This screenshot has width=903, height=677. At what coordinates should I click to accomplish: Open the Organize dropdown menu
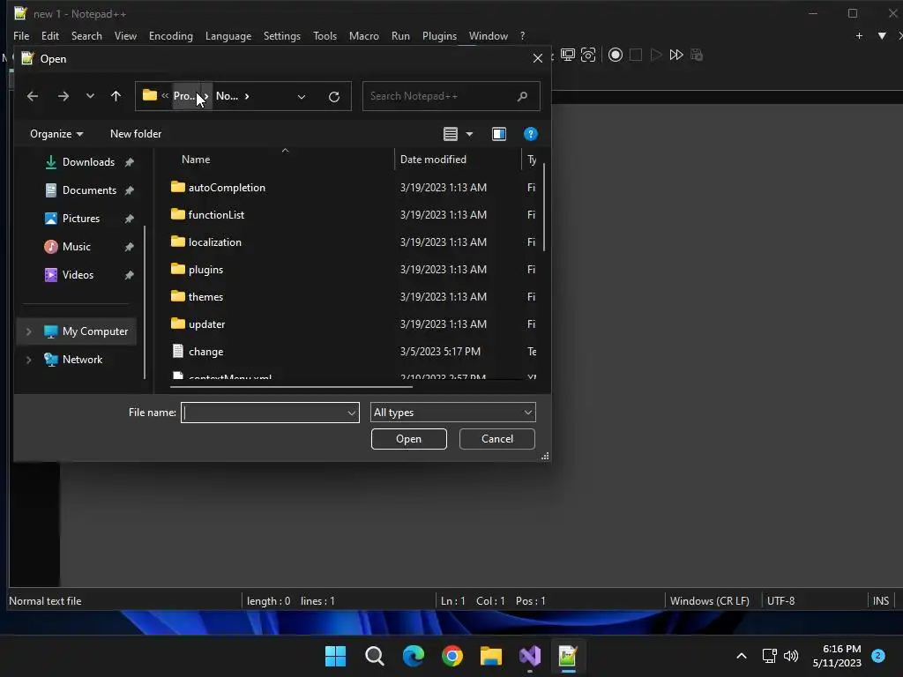[56, 134]
